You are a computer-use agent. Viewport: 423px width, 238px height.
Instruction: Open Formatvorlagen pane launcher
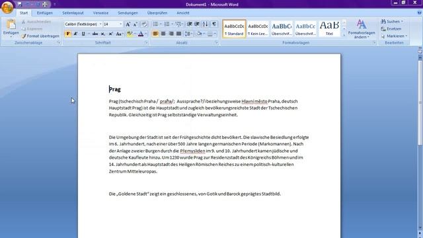tap(375, 42)
